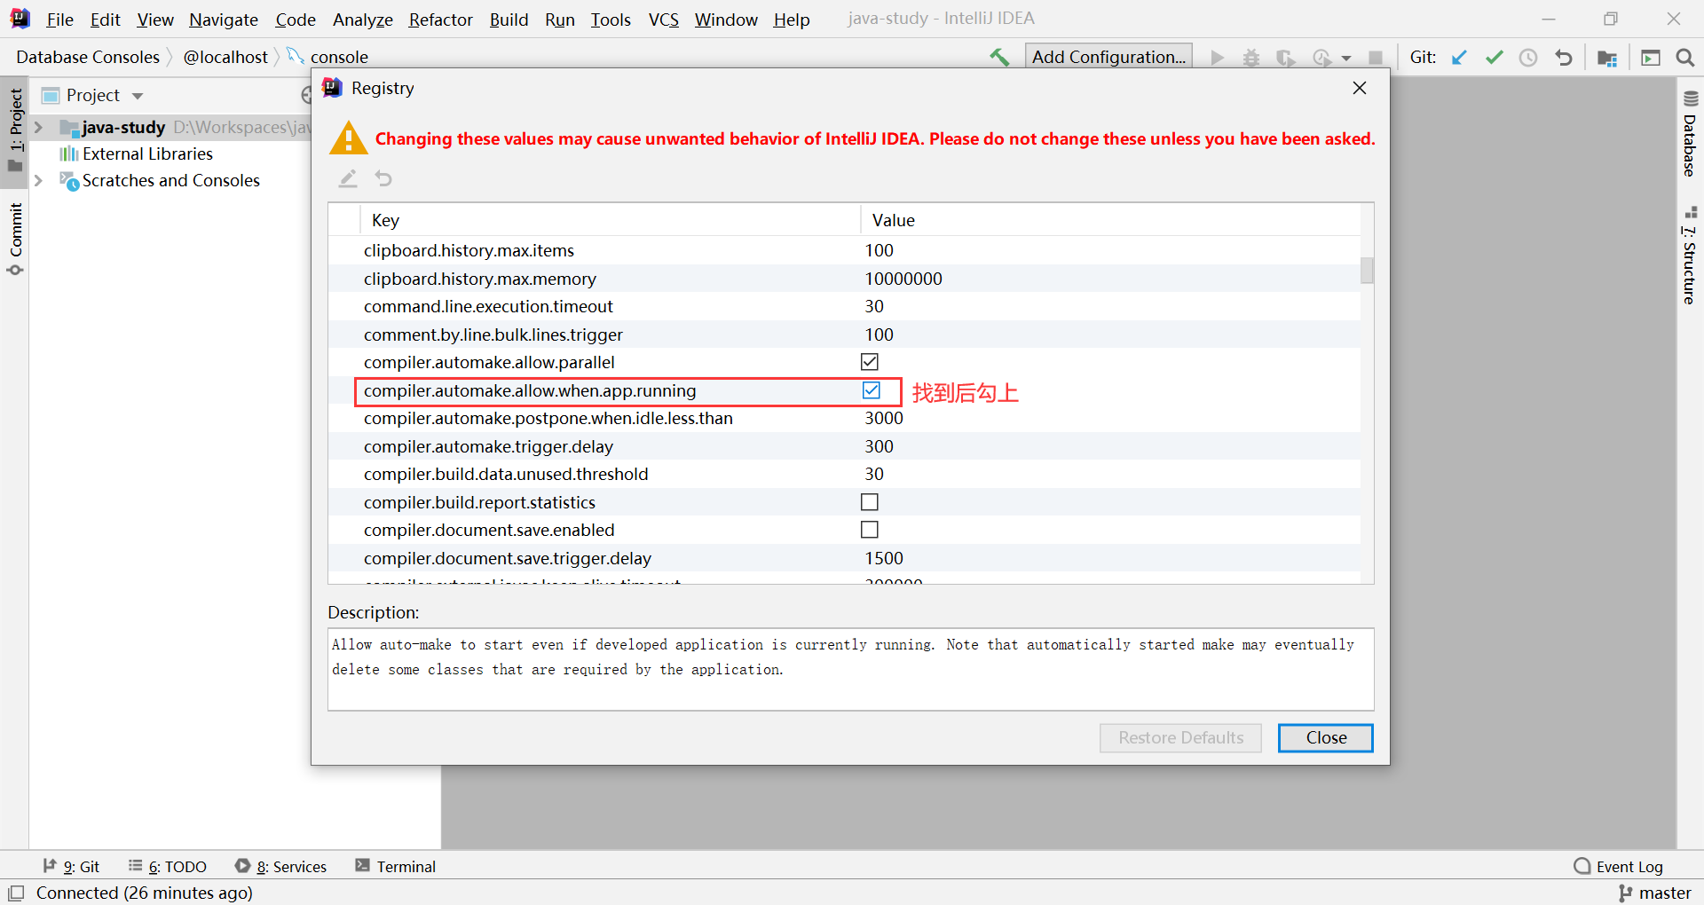The height and width of the screenshot is (905, 1704).
Task: Click the Run play icon in toolbar
Action: (x=1218, y=58)
